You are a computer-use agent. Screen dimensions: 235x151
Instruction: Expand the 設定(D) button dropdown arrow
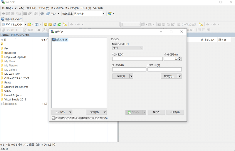(x=179, y=76)
